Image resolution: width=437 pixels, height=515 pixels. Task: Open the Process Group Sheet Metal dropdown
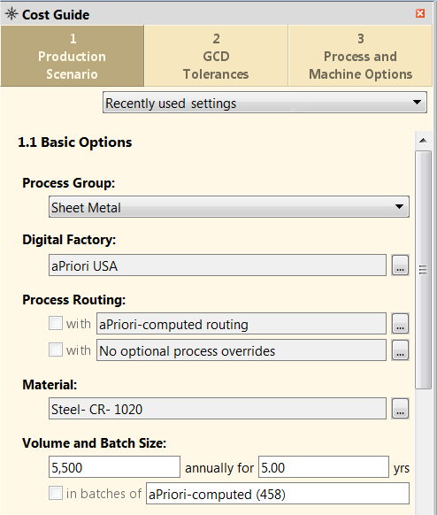tap(229, 207)
